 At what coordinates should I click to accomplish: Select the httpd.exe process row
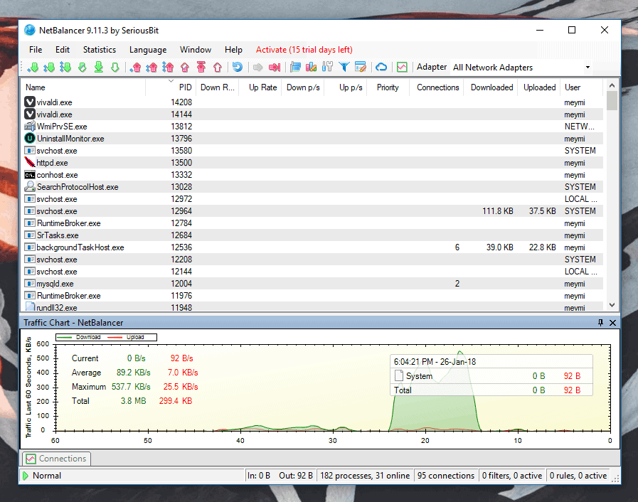click(312, 163)
